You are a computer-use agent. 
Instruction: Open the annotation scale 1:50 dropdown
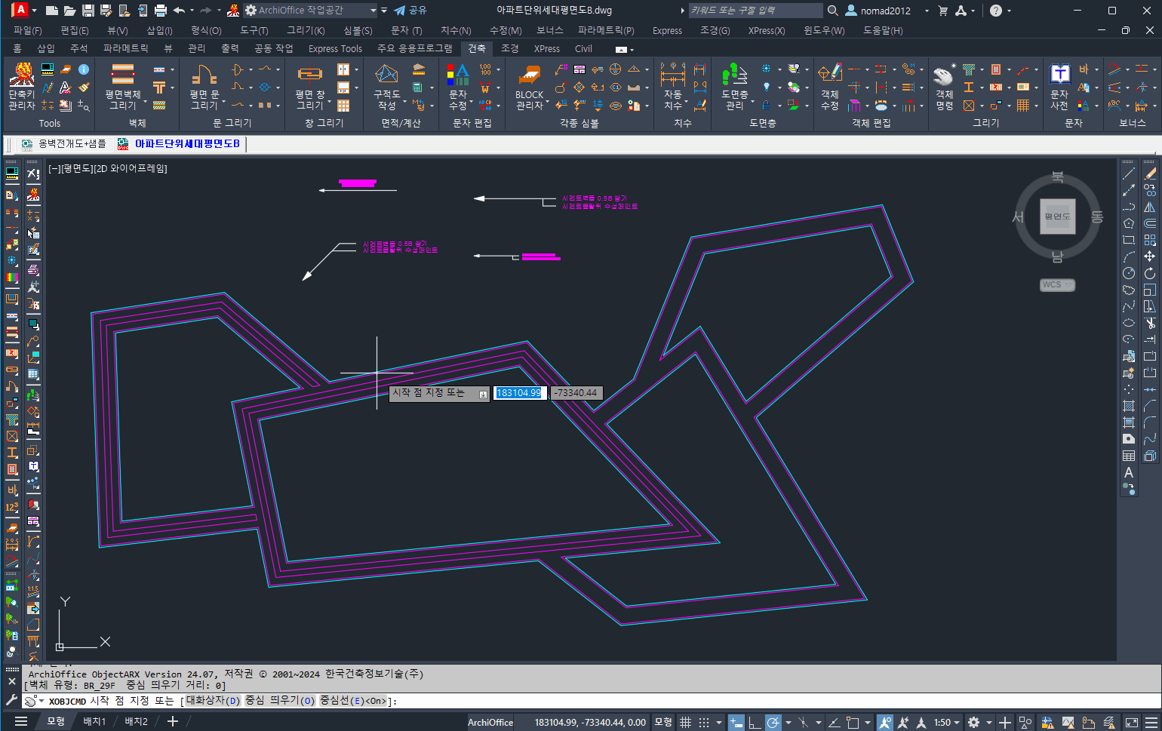click(x=947, y=722)
